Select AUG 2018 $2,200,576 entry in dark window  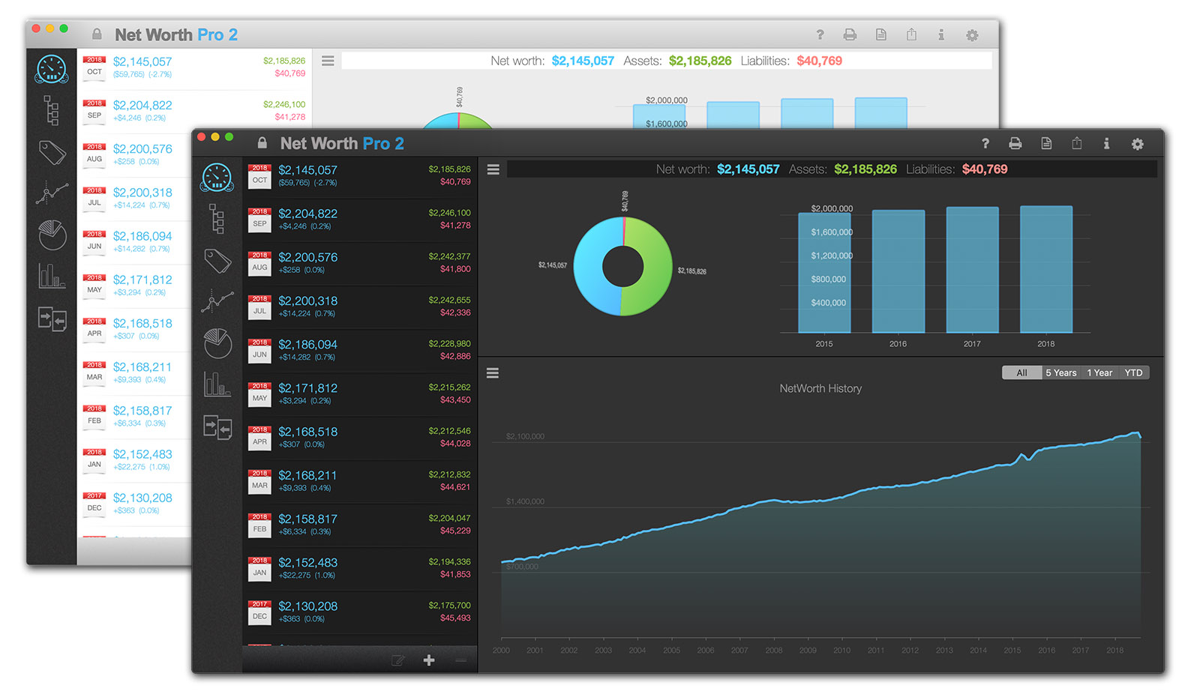click(360, 263)
